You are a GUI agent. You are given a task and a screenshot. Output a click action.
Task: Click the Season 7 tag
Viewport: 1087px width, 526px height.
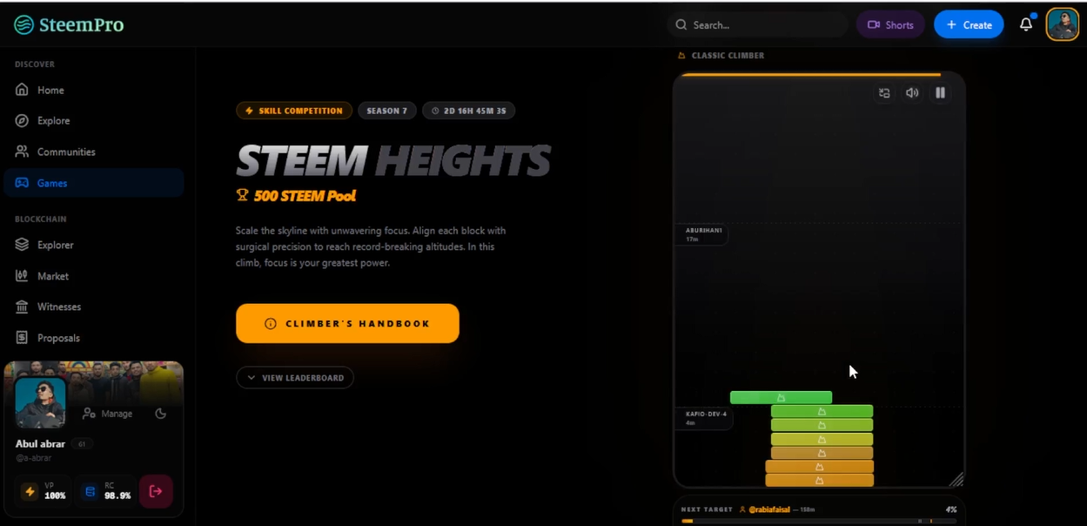pos(387,111)
